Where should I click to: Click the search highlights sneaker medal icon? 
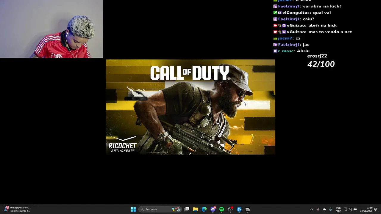(x=176, y=209)
